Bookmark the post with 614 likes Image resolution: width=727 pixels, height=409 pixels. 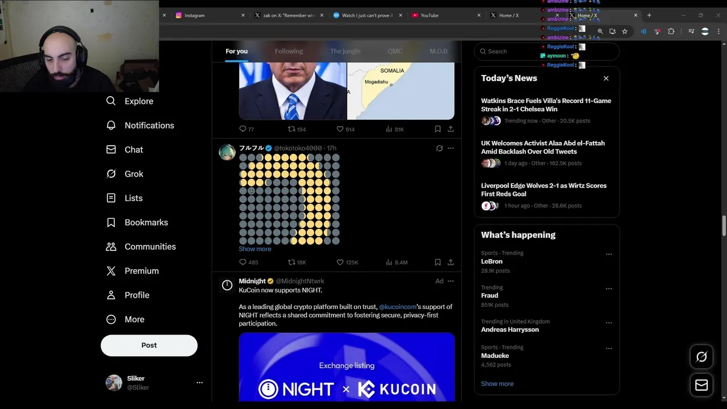tap(437, 130)
